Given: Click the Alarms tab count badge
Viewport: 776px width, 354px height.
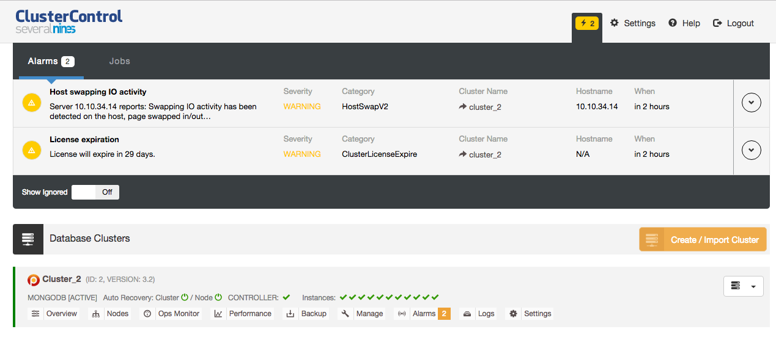Looking at the screenshot, I should click(x=68, y=62).
